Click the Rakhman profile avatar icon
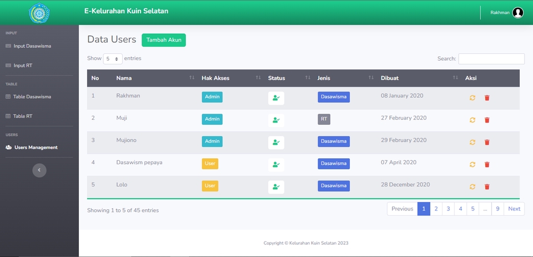Viewport: 533px width, 257px height. (517, 13)
